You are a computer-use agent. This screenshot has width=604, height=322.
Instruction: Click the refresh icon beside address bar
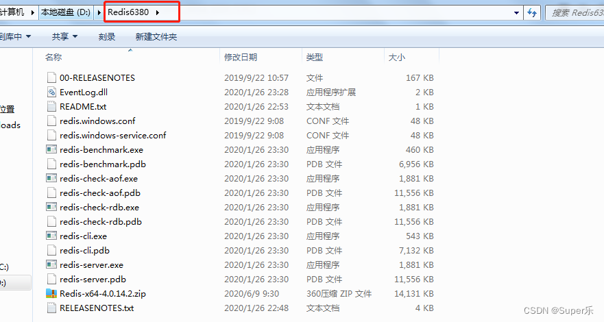click(x=532, y=13)
